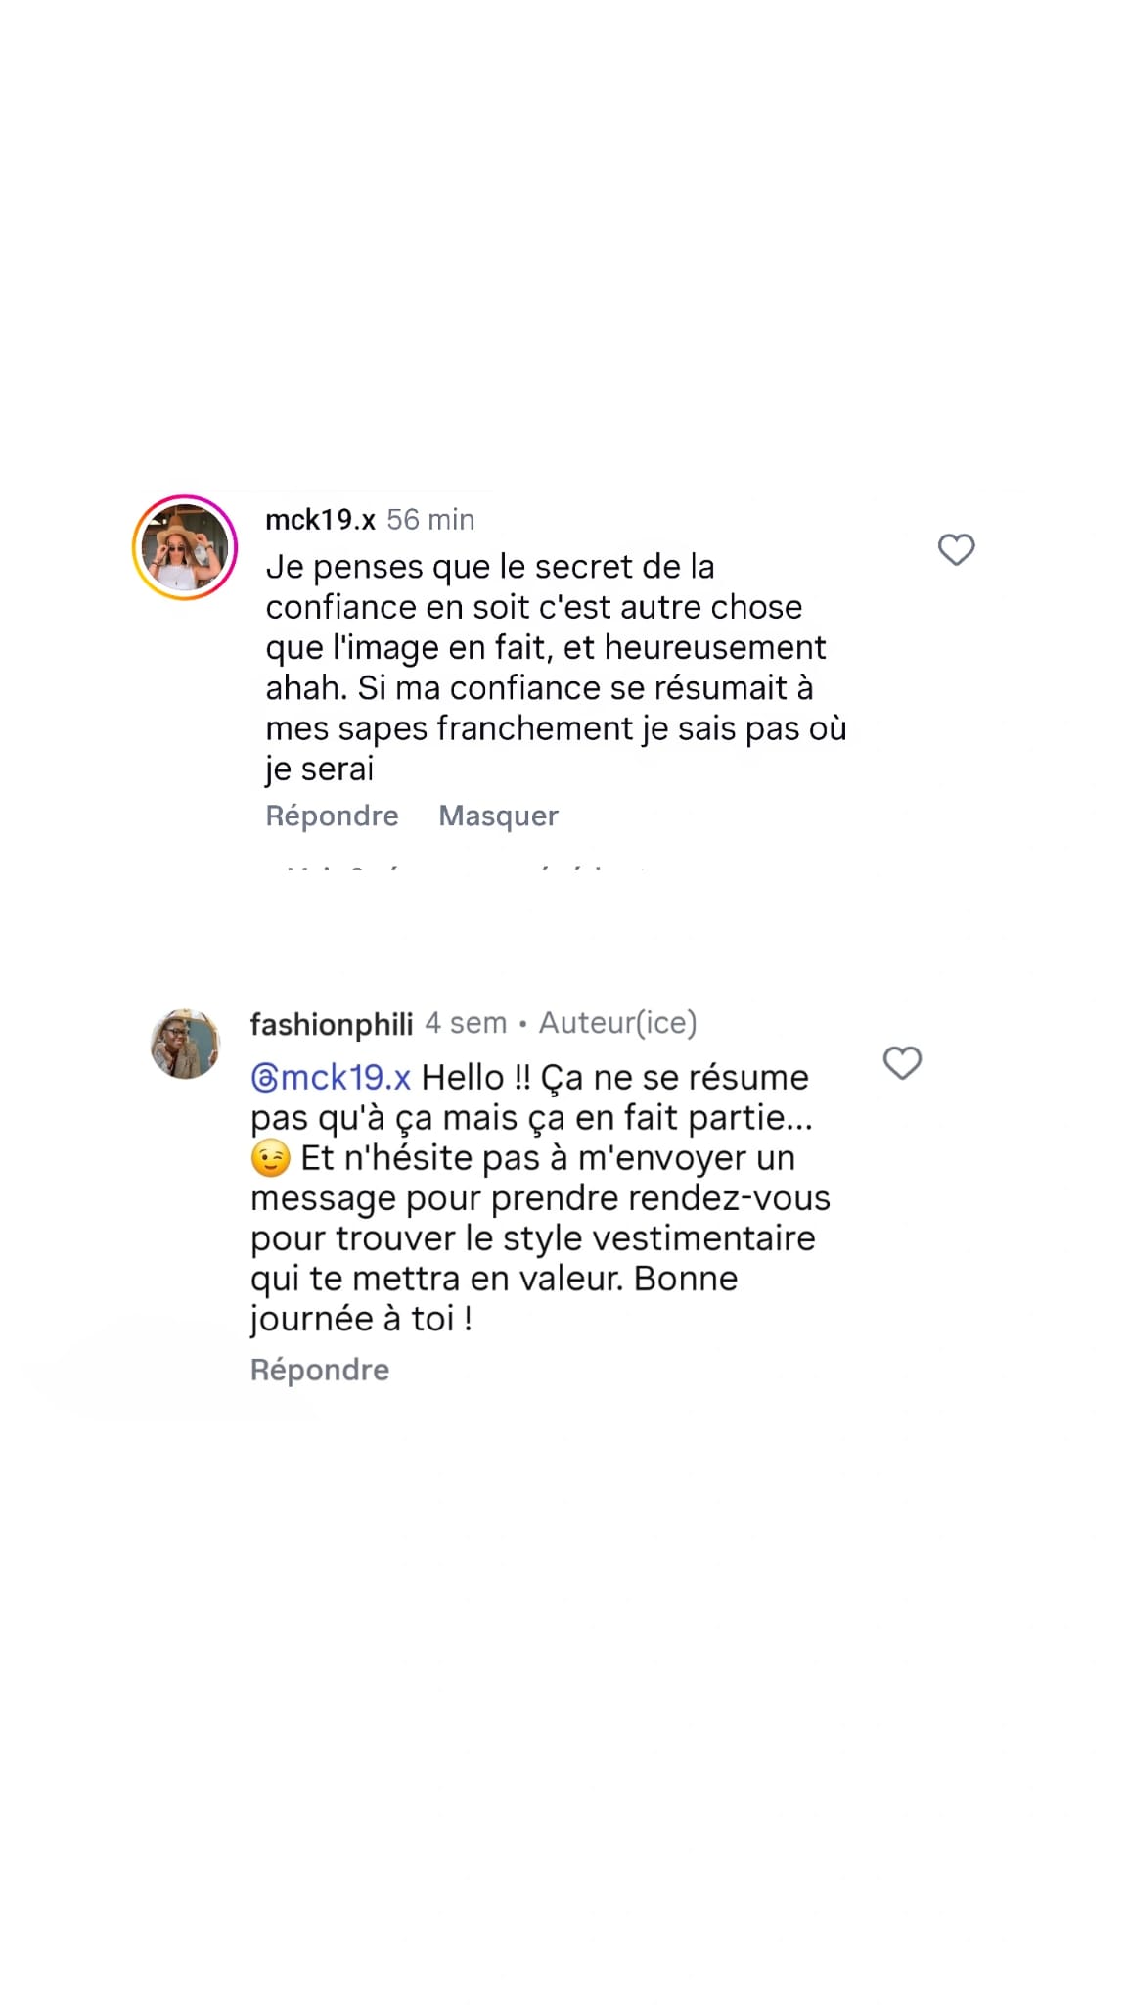Open mck19.x's story from the profile picture
The image size is (1127, 2005).
185,548
